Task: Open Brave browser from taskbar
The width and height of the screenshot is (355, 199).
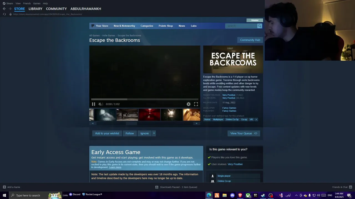Action: tap(240, 195)
